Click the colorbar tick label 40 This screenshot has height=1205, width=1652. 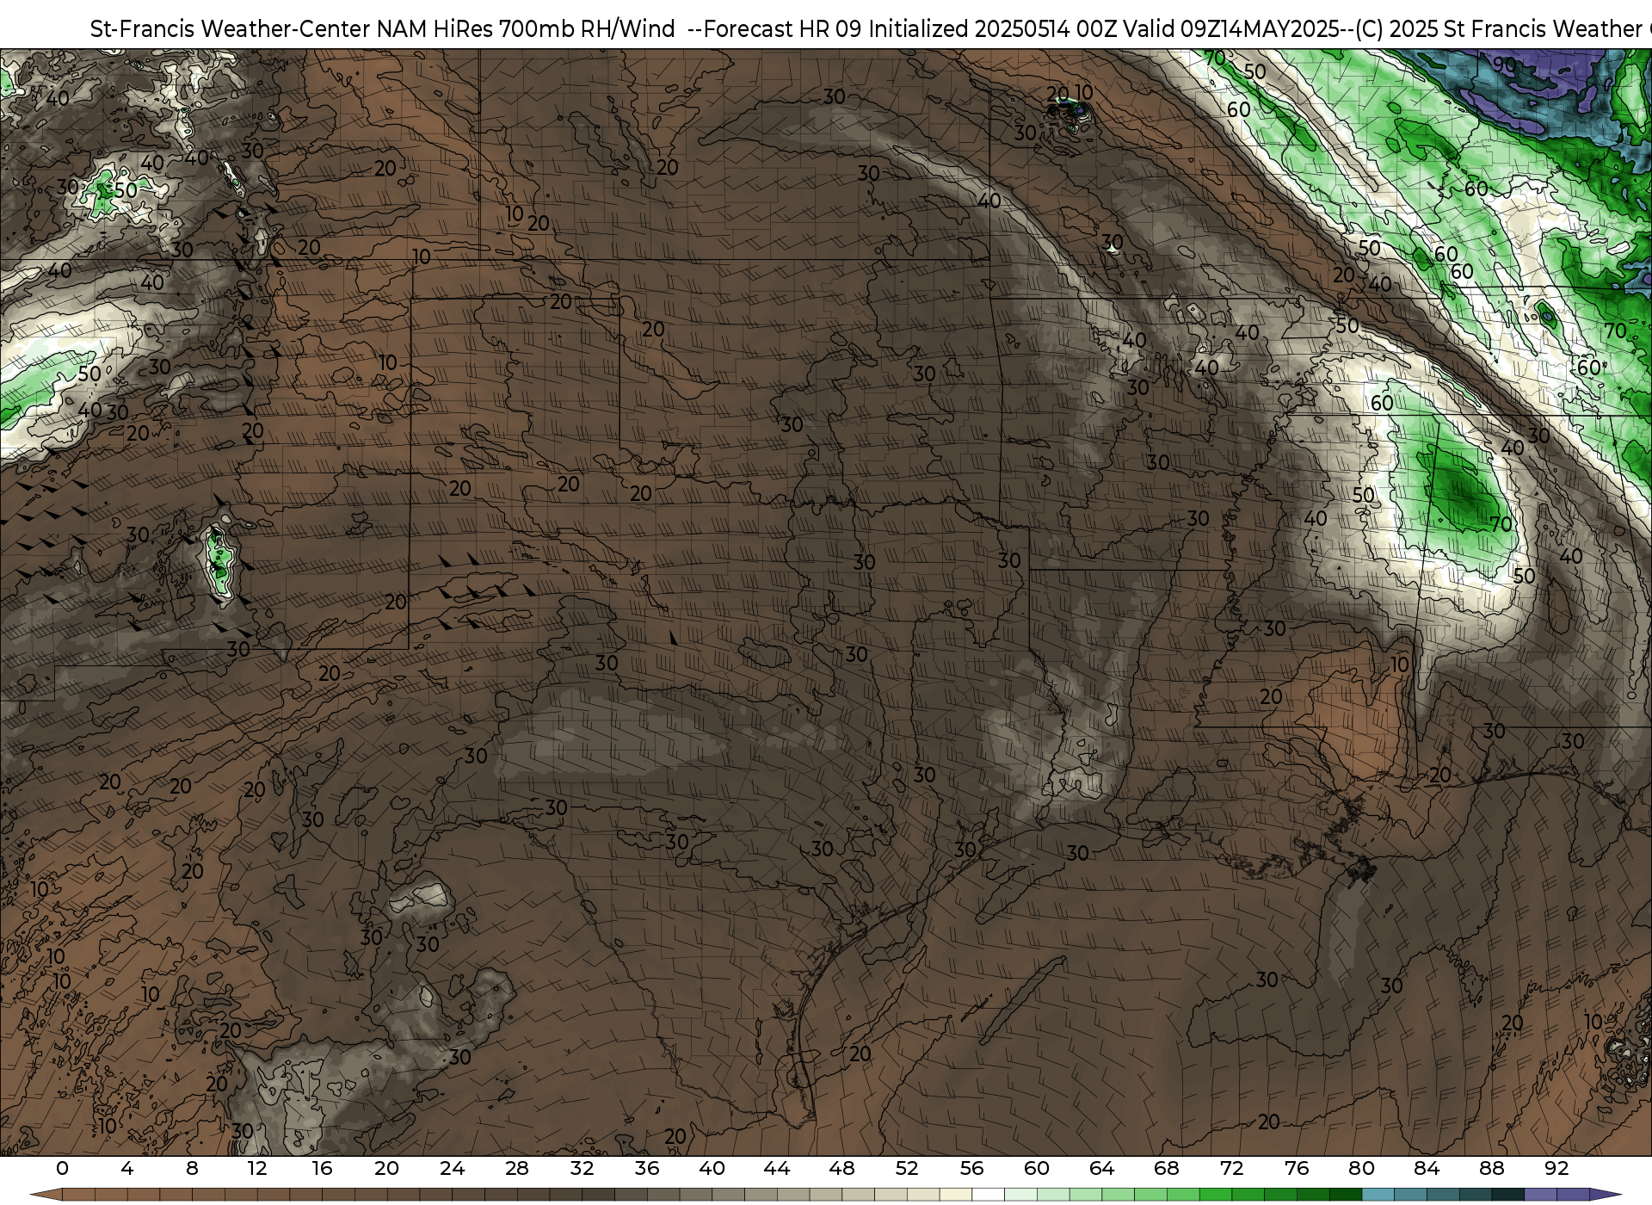coord(712,1169)
